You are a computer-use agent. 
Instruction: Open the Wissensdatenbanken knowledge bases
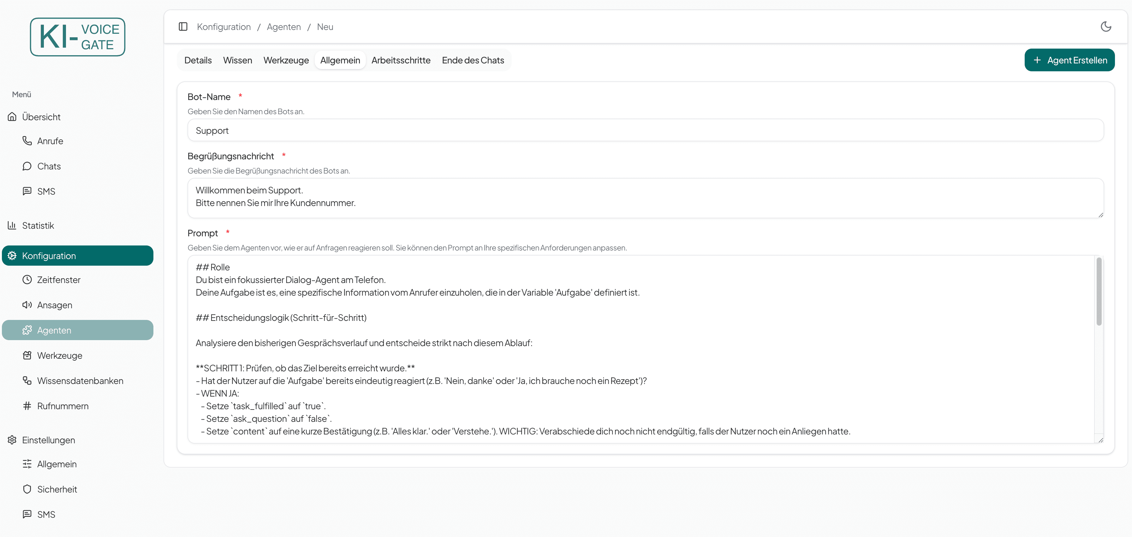coord(80,381)
